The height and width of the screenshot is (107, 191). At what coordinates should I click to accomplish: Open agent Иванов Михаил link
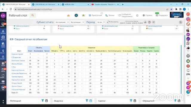tap(17, 64)
